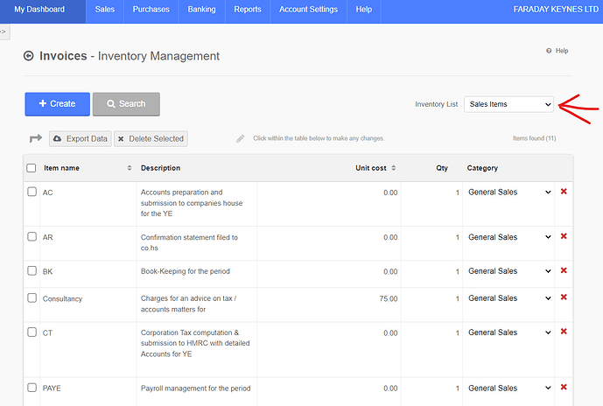Click the Qty column header
The height and width of the screenshot is (406, 603).
click(442, 168)
